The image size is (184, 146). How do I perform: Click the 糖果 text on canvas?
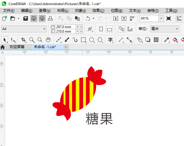(99, 119)
